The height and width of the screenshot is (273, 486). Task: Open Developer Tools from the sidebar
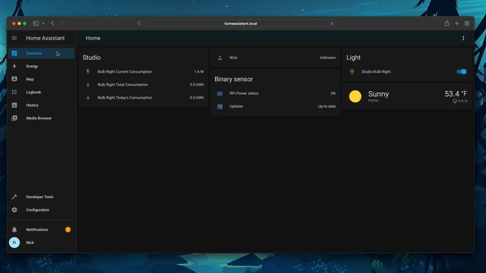coord(42,197)
